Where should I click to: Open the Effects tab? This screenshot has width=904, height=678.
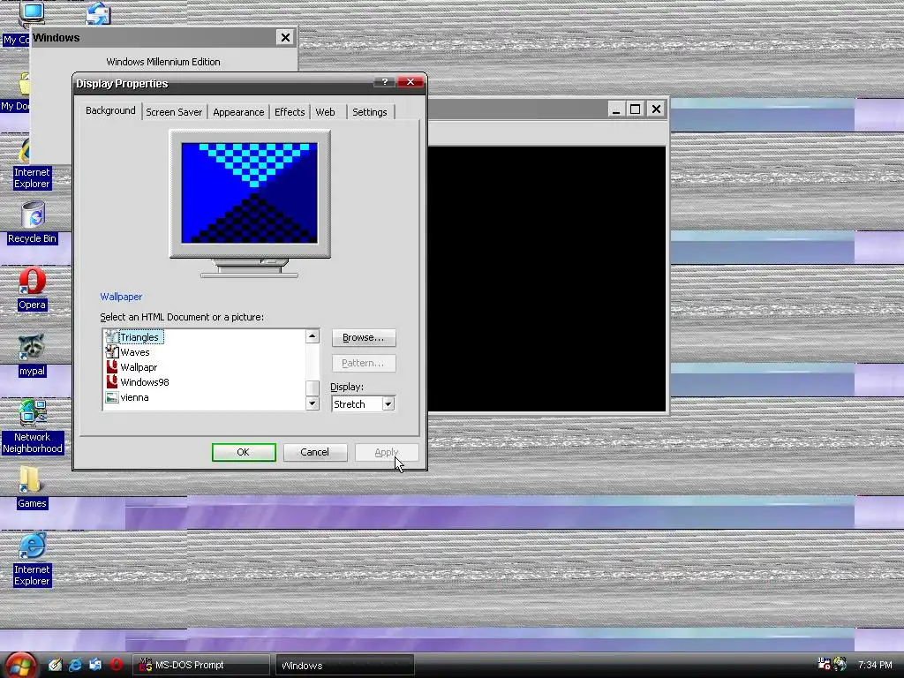290,112
